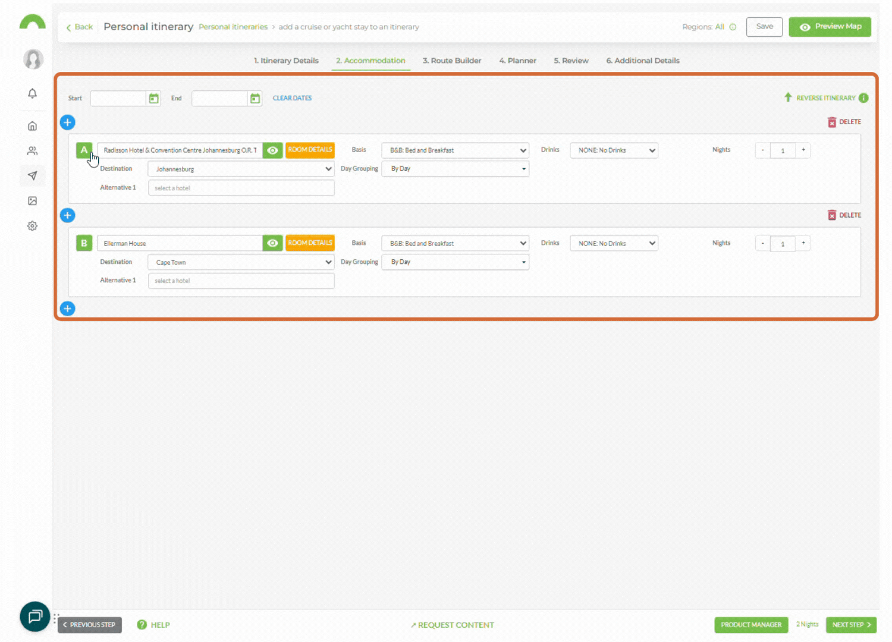This screenshot has width=892, height=642.
Task: Open Help link at bottom
Action: tap(153, 625)
